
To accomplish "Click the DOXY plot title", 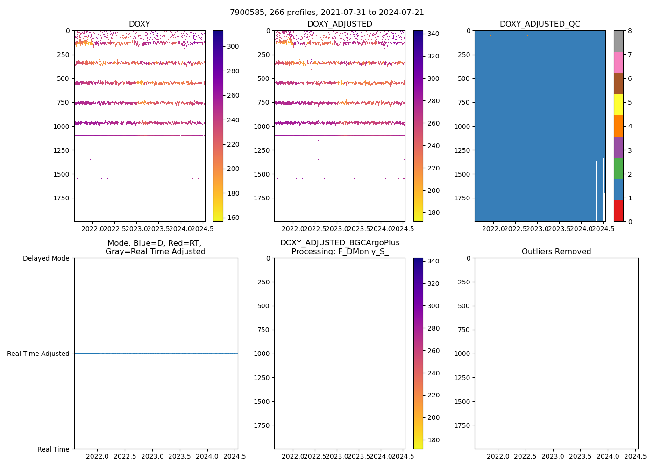I will click(x=139, y=24).
